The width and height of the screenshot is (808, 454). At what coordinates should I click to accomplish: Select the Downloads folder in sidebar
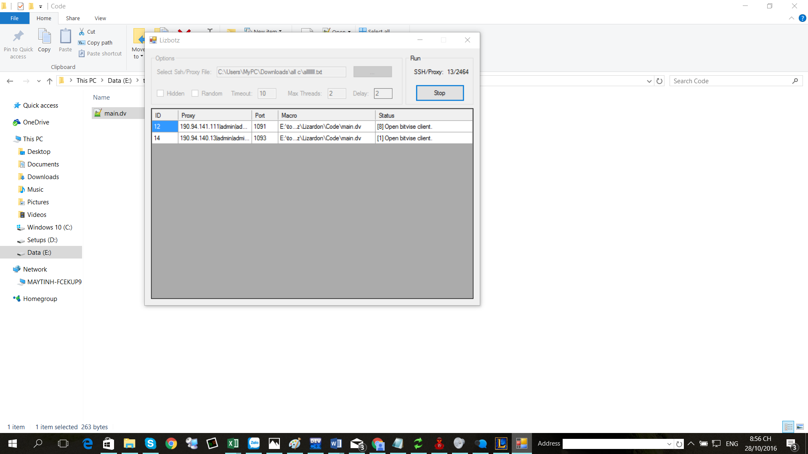pos(43,177)
